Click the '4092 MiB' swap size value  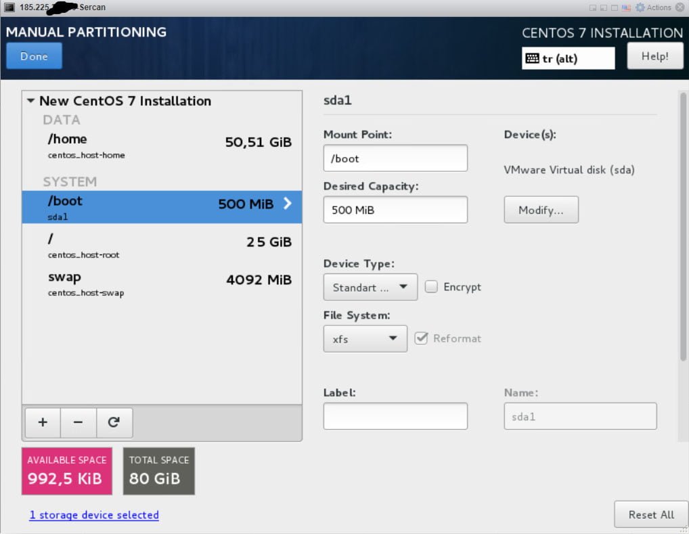tap(259, 280)
